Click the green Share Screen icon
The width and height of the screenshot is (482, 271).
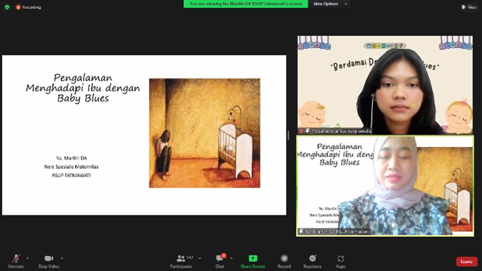point(253,259)
